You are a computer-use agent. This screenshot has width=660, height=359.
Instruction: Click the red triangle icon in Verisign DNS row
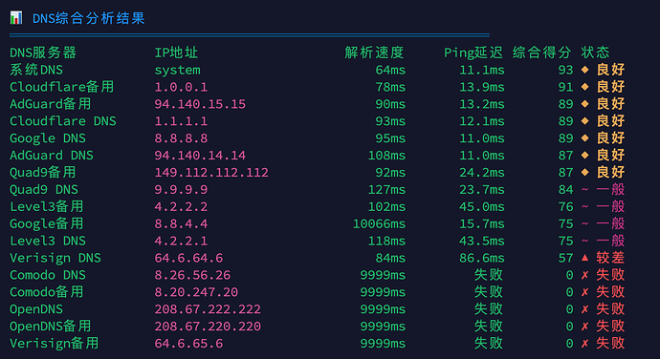584,257
